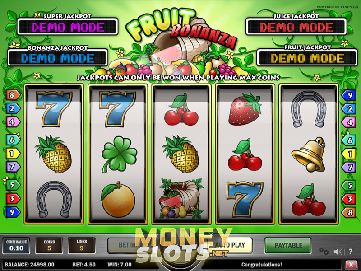Screen dimensions: 361x271
Task: Select payline 3 red marker on left
Action: click(13, 198)
